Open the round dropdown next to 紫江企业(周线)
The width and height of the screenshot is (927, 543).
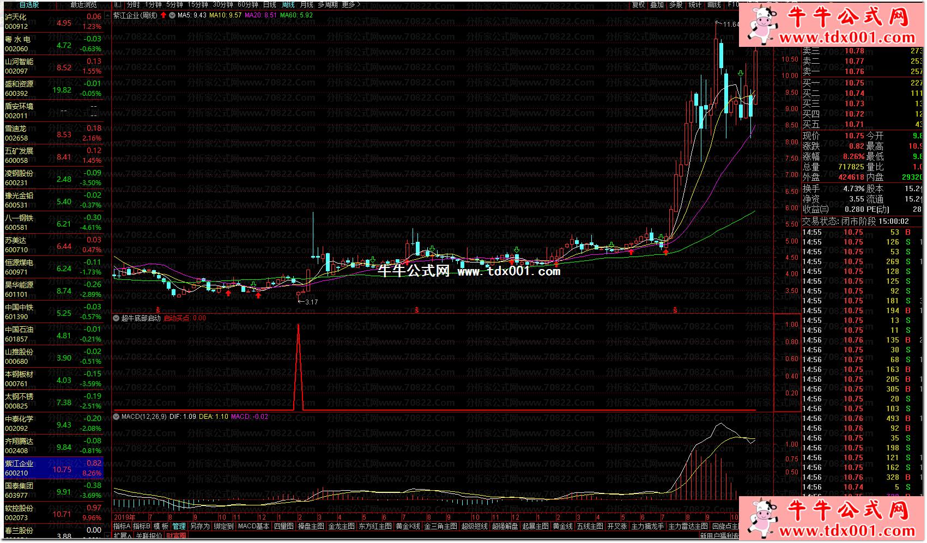pos(172,15)
